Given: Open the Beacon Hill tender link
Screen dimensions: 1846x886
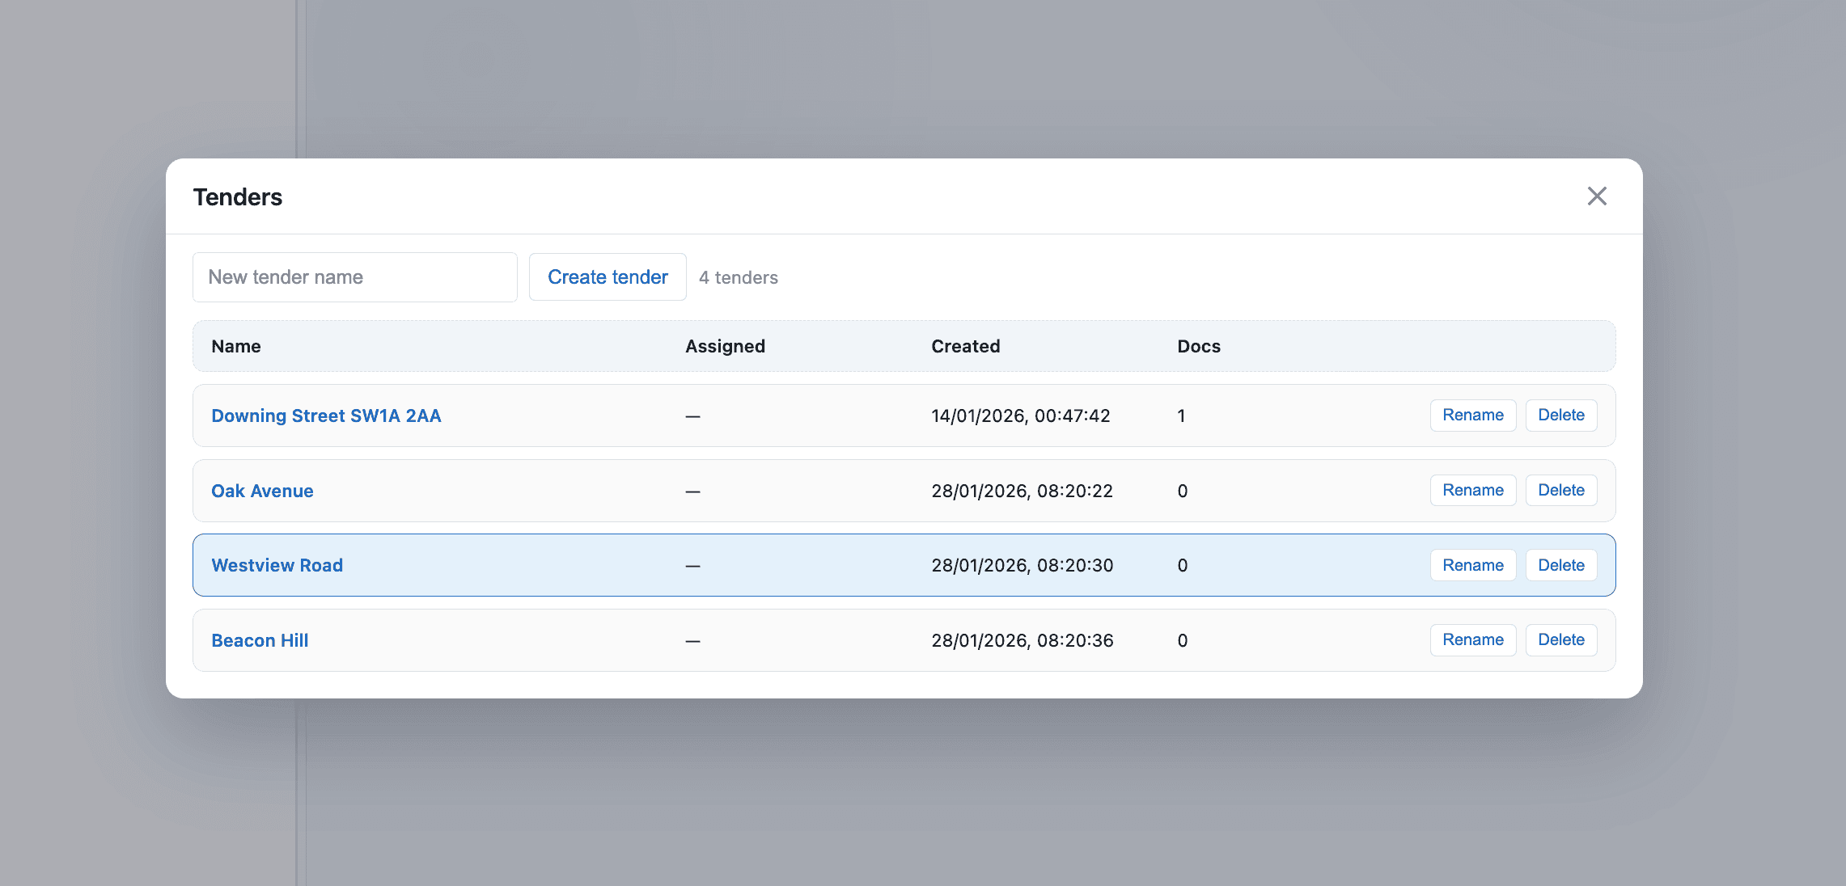Looking at the screenshot, I should tap(260, 640).
